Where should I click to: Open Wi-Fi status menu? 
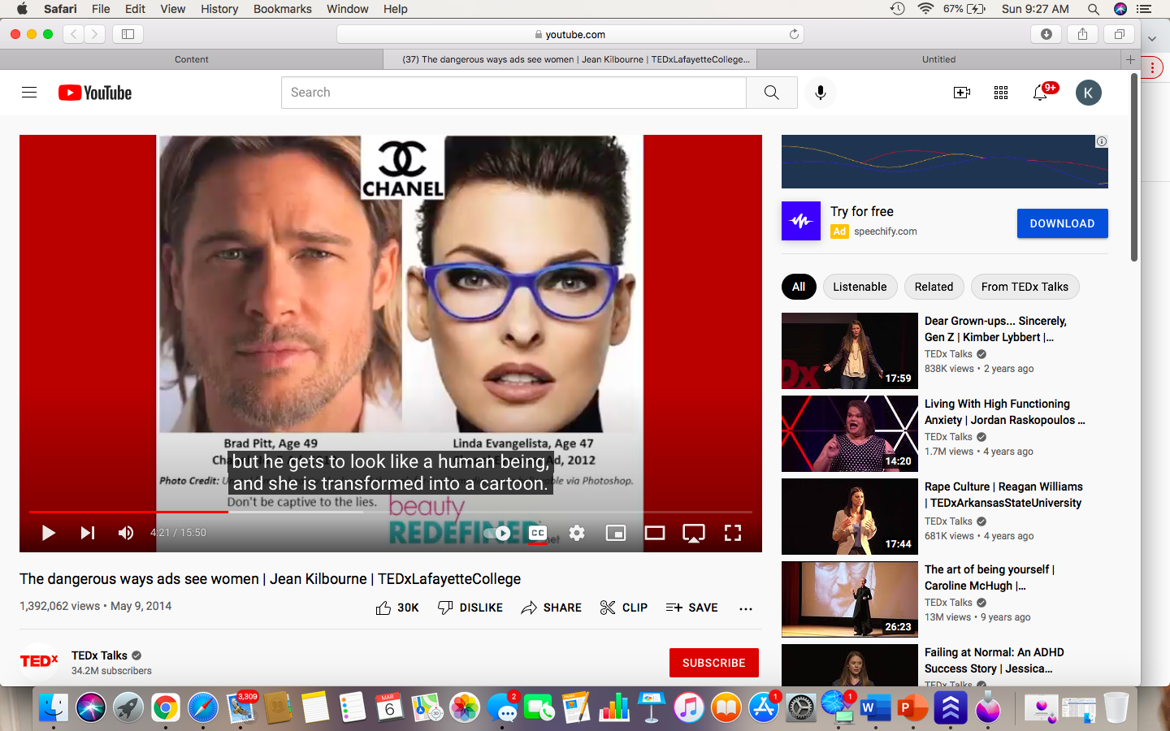[925, 9]
